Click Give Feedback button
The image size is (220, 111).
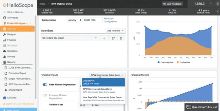tap(172, 4)
